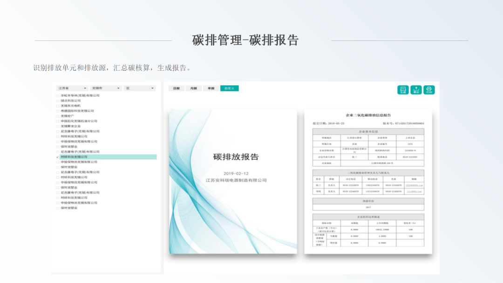Open the 碳排放报告 cover page thumbnail
503x283 pixels.
233,182
